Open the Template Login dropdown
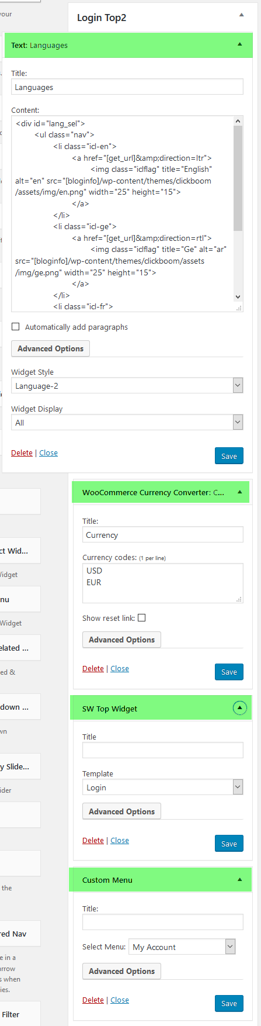 tap(163, 787)
